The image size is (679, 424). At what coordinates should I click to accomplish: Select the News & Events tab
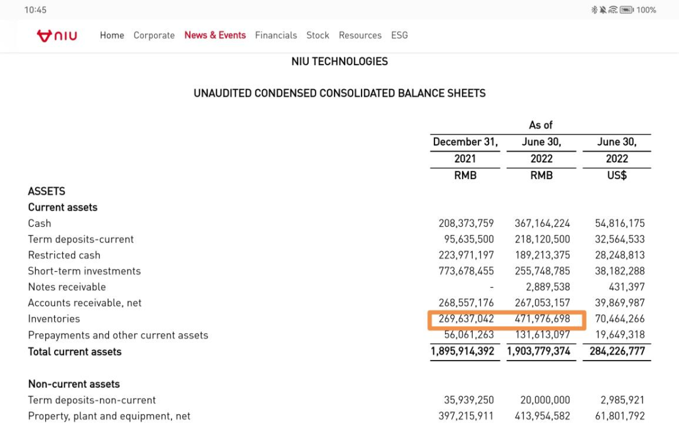point(215,36)
